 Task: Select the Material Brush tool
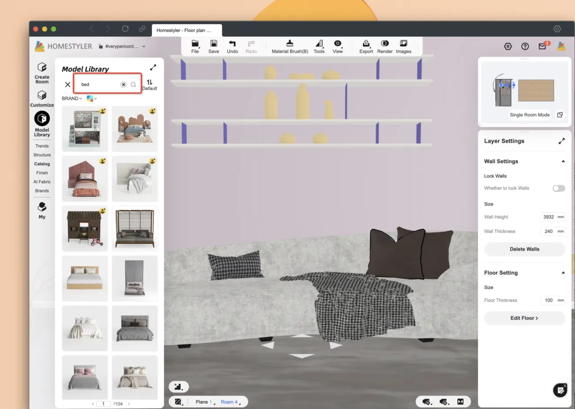pos(290,44)
